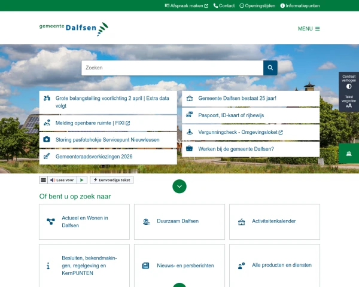Open Storing pasfotohokje Servicepunt Nieuwleusen

click(x=108, y=140)
